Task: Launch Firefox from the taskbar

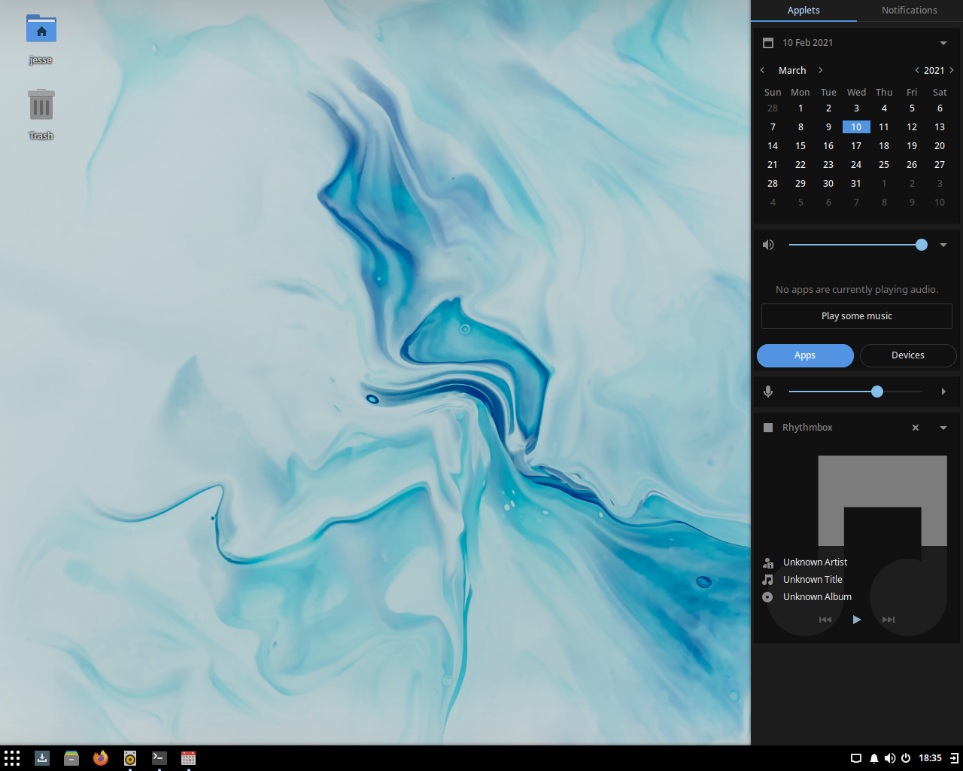Action: coord(101,758)
